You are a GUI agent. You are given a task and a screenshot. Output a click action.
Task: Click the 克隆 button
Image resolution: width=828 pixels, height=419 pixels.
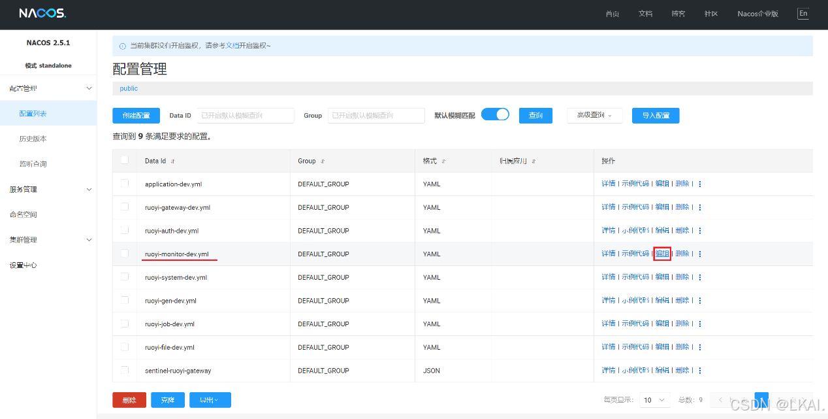168,400
